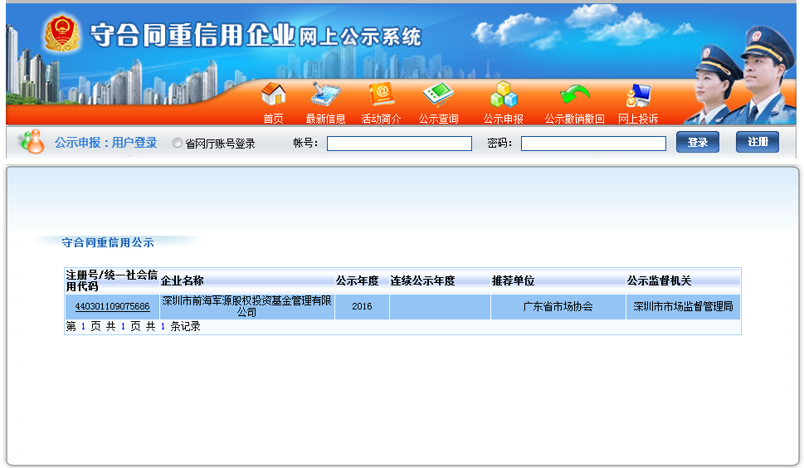The height and width of the screenshot is (468, 804).
Task: Open registration number 440301109075686 link
Action: point(112,306)
